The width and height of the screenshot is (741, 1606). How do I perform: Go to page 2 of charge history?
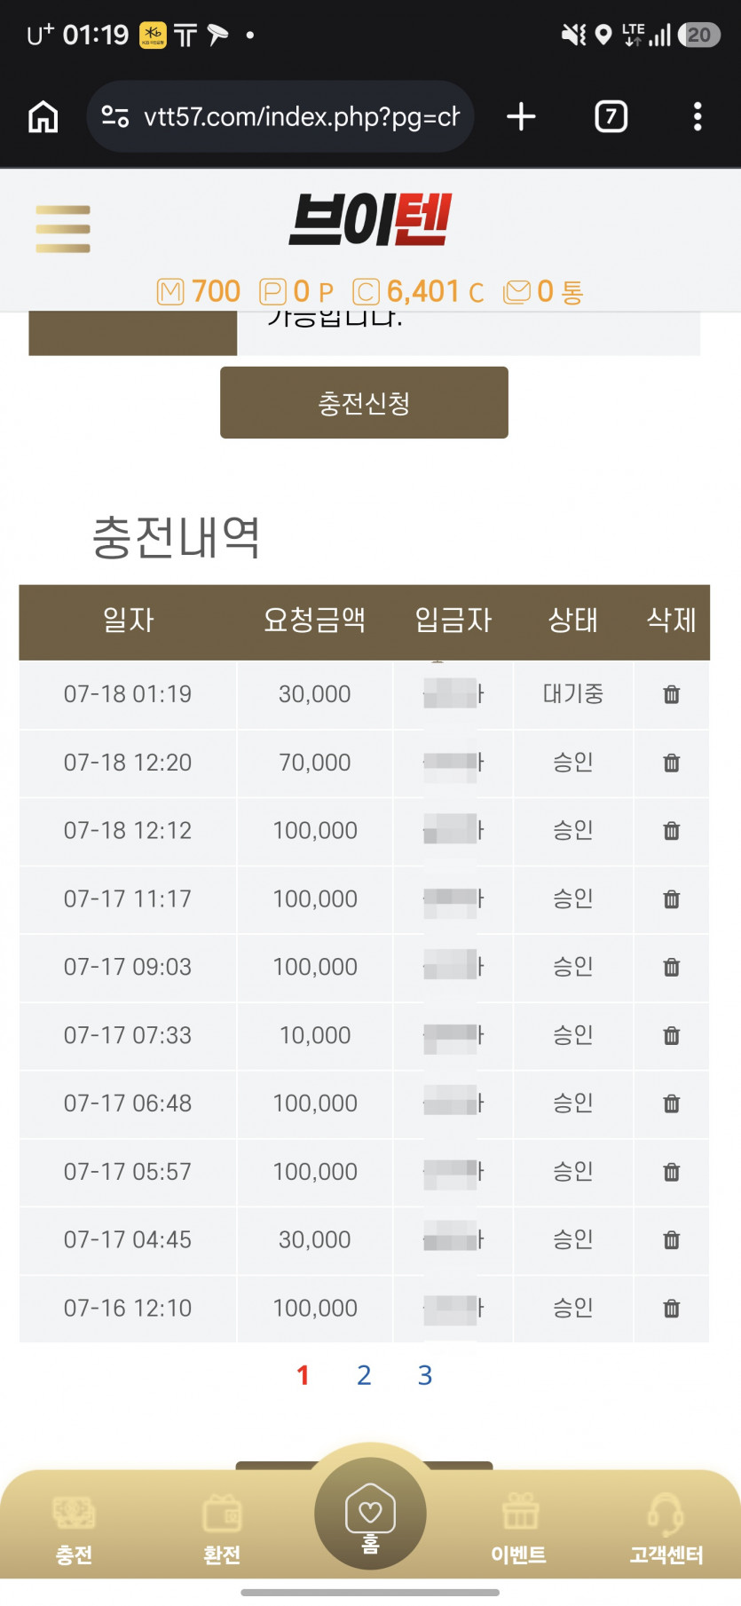[364, 1375]
